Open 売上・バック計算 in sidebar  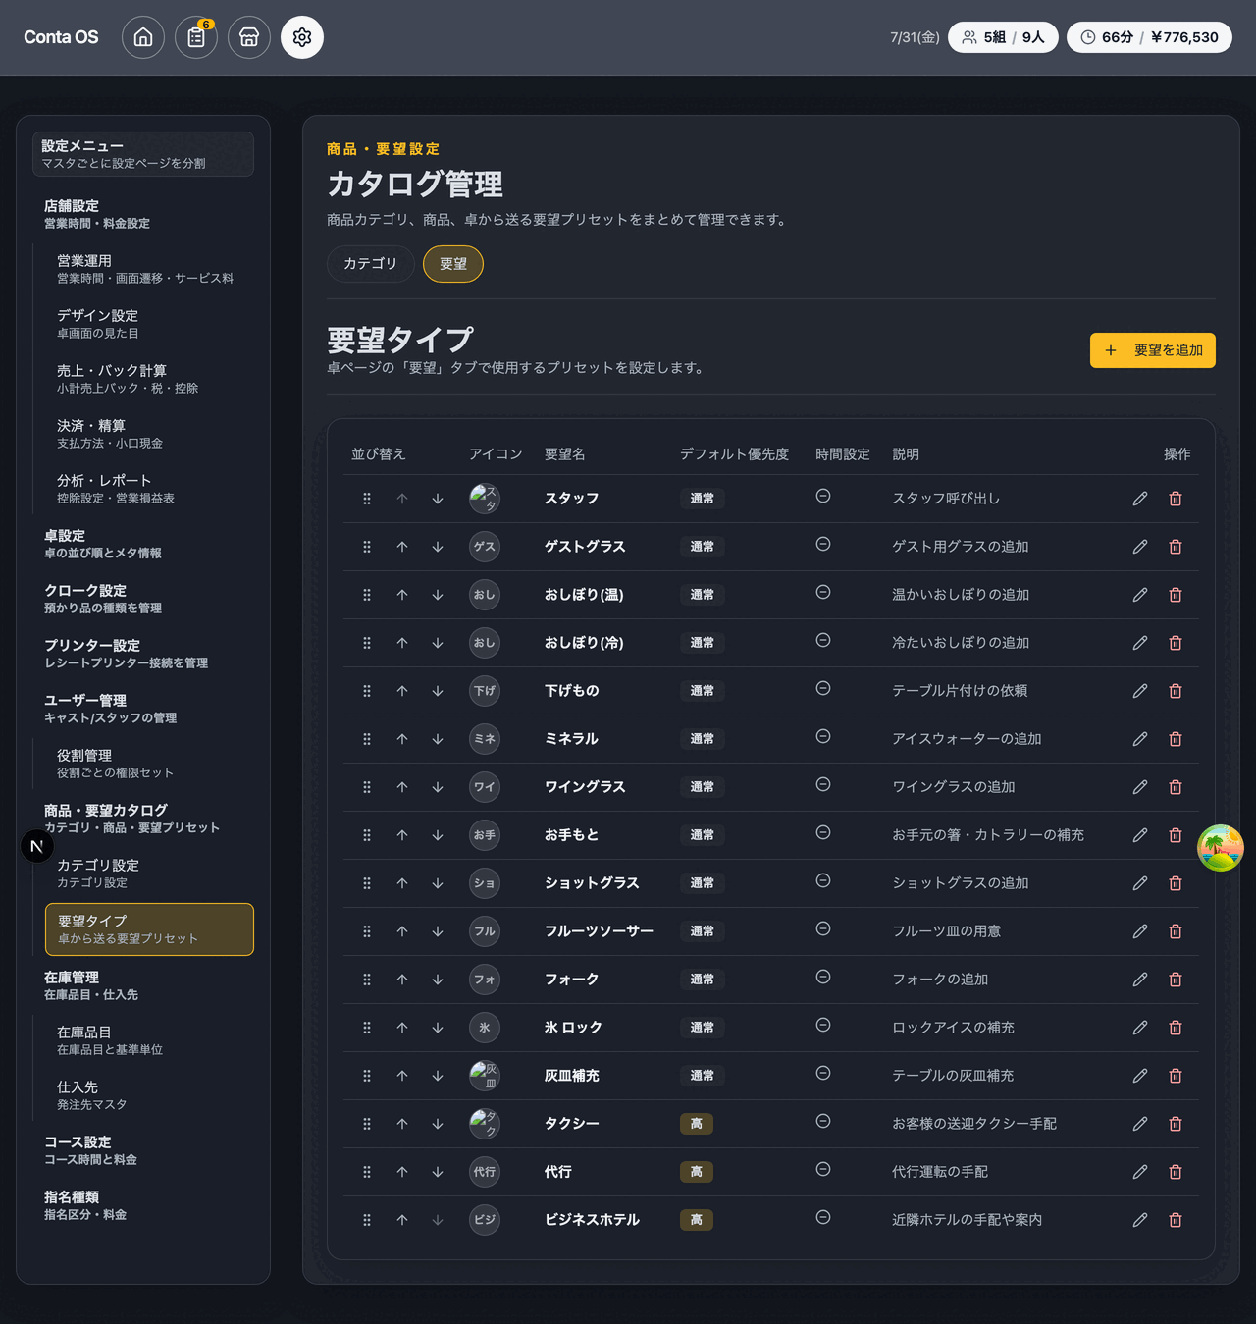tap(149, 379)
